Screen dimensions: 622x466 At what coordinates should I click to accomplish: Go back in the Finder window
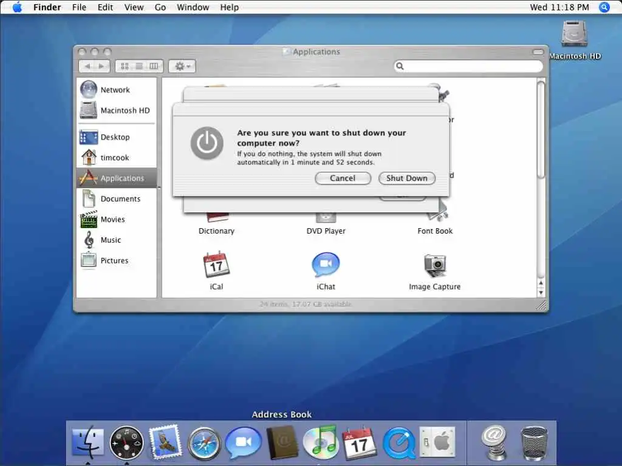click(x=87, y=66)
